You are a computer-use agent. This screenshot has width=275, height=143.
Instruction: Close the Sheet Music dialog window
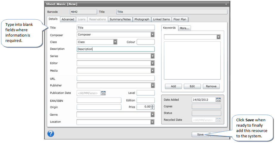(x=226, y=4)
